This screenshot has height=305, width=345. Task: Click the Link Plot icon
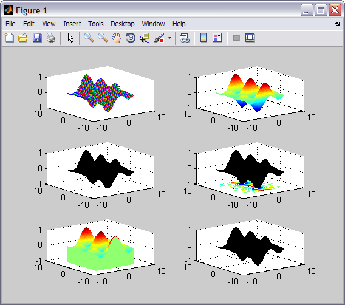[185, 38]
